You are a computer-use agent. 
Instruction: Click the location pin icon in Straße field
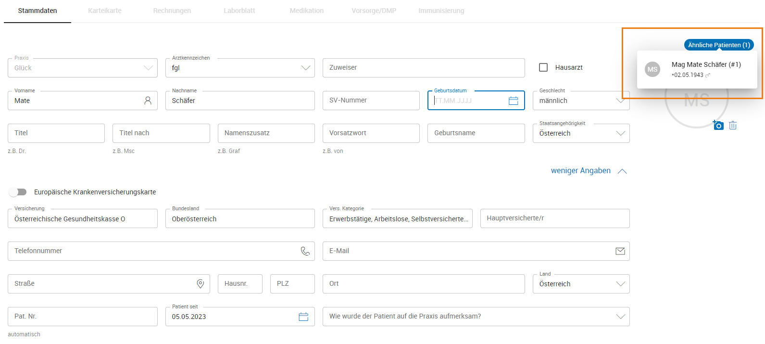[x=201, y=284]
